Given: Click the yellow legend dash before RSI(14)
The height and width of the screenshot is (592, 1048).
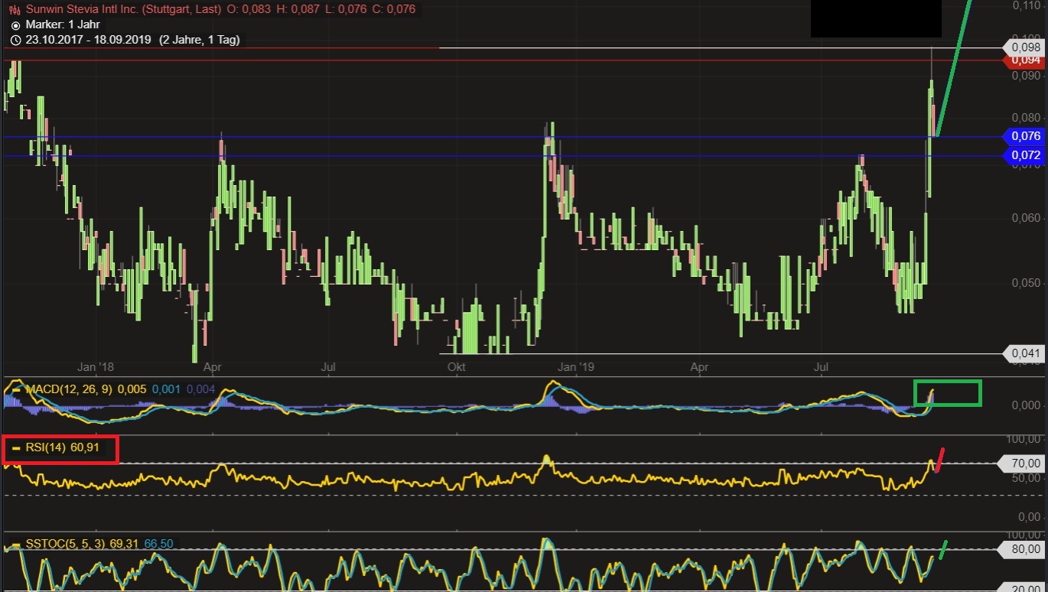Looking at the screenshot, I should click(x=16, y=447).
